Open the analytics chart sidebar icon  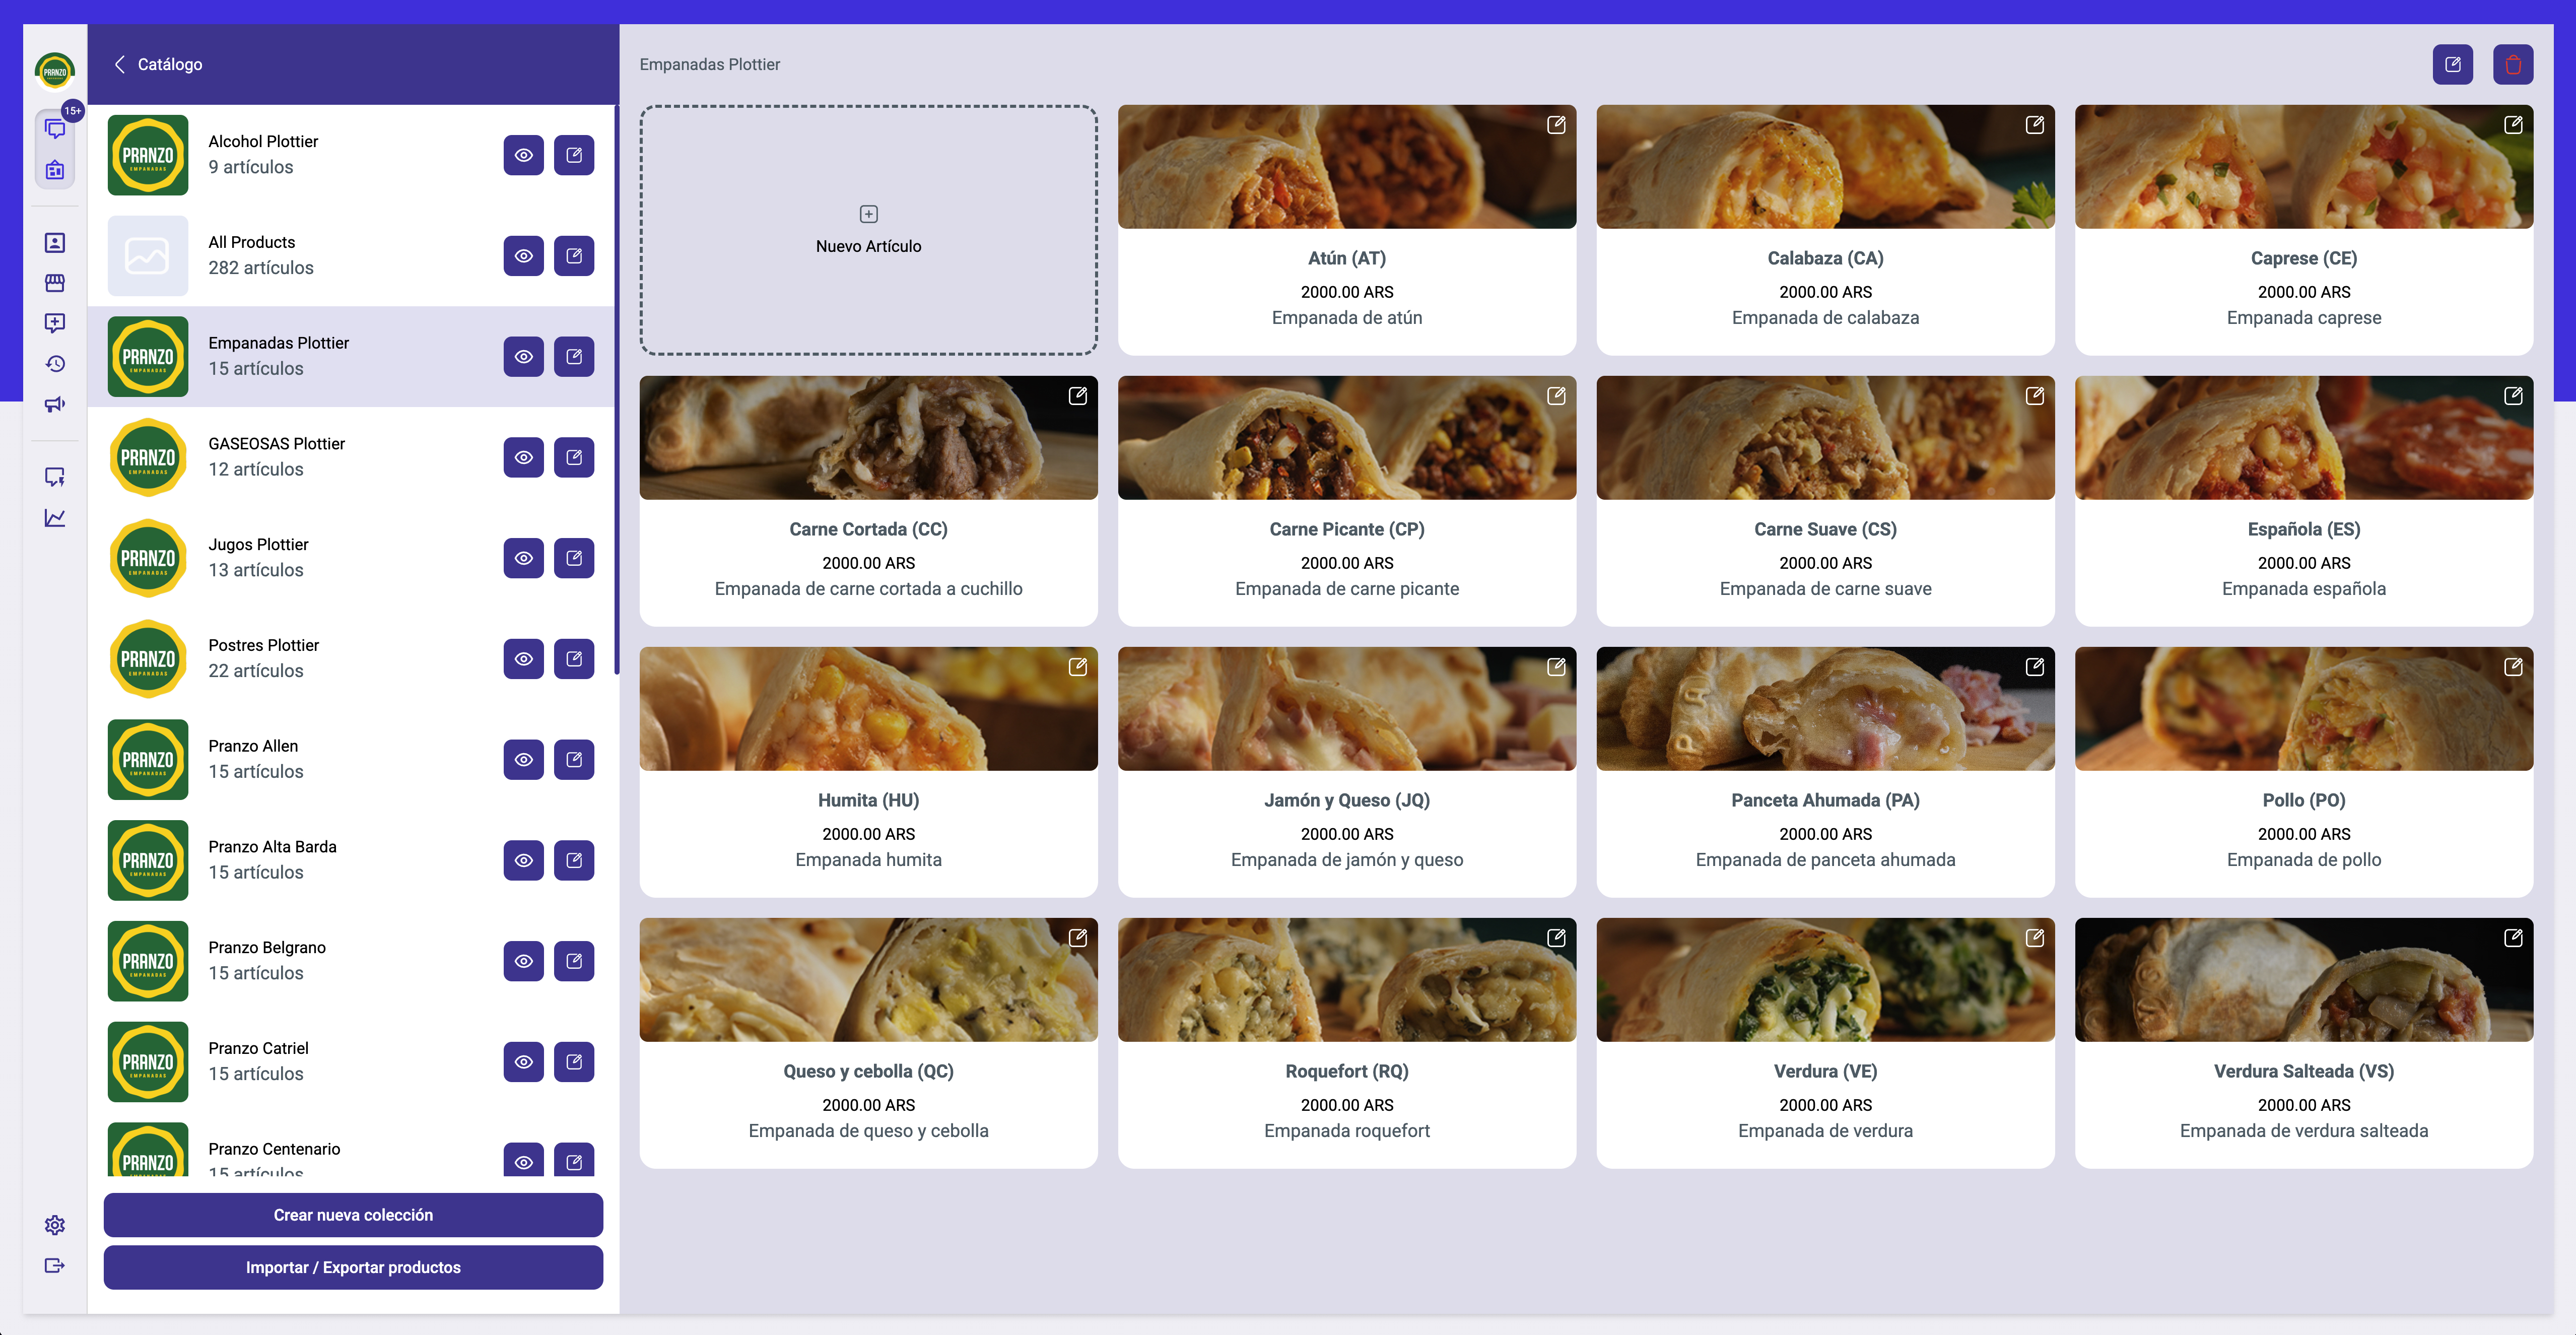point(55,518)
